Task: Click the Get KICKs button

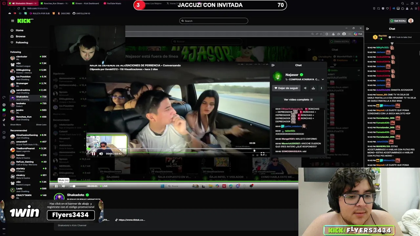Action: [x=398, y=21]
